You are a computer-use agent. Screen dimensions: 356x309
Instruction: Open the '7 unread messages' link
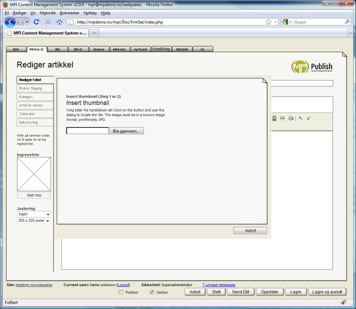219,285
